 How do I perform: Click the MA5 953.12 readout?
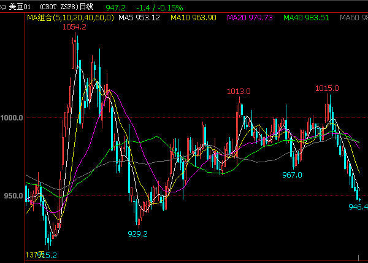139,18
